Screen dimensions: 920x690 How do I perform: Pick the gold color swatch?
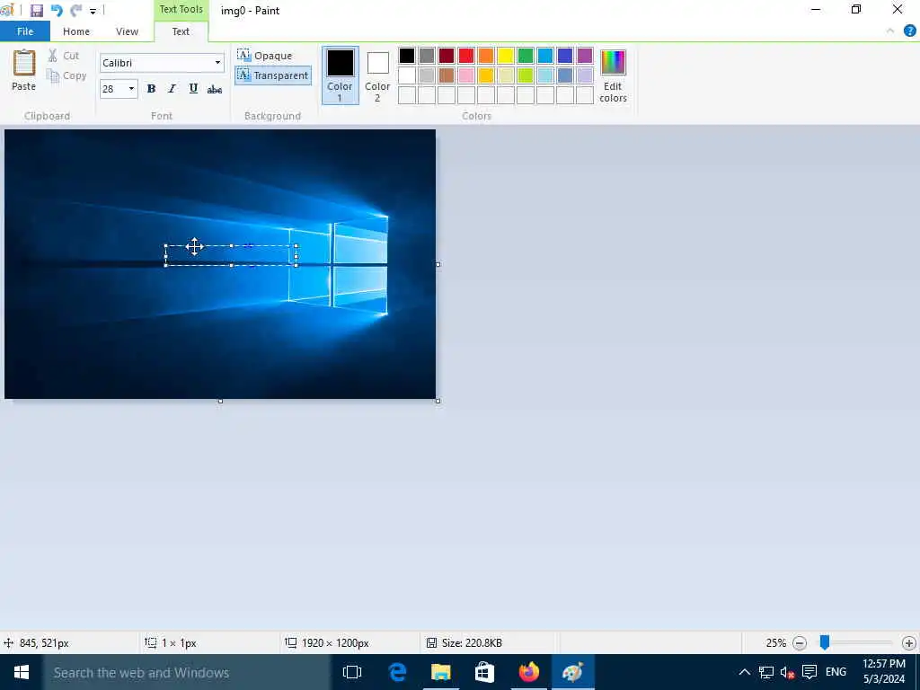coord(486,75)
